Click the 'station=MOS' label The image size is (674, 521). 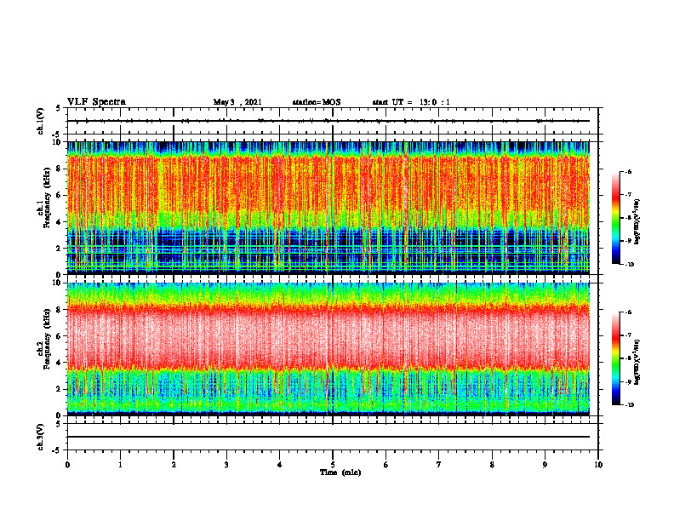click(317, 102)
